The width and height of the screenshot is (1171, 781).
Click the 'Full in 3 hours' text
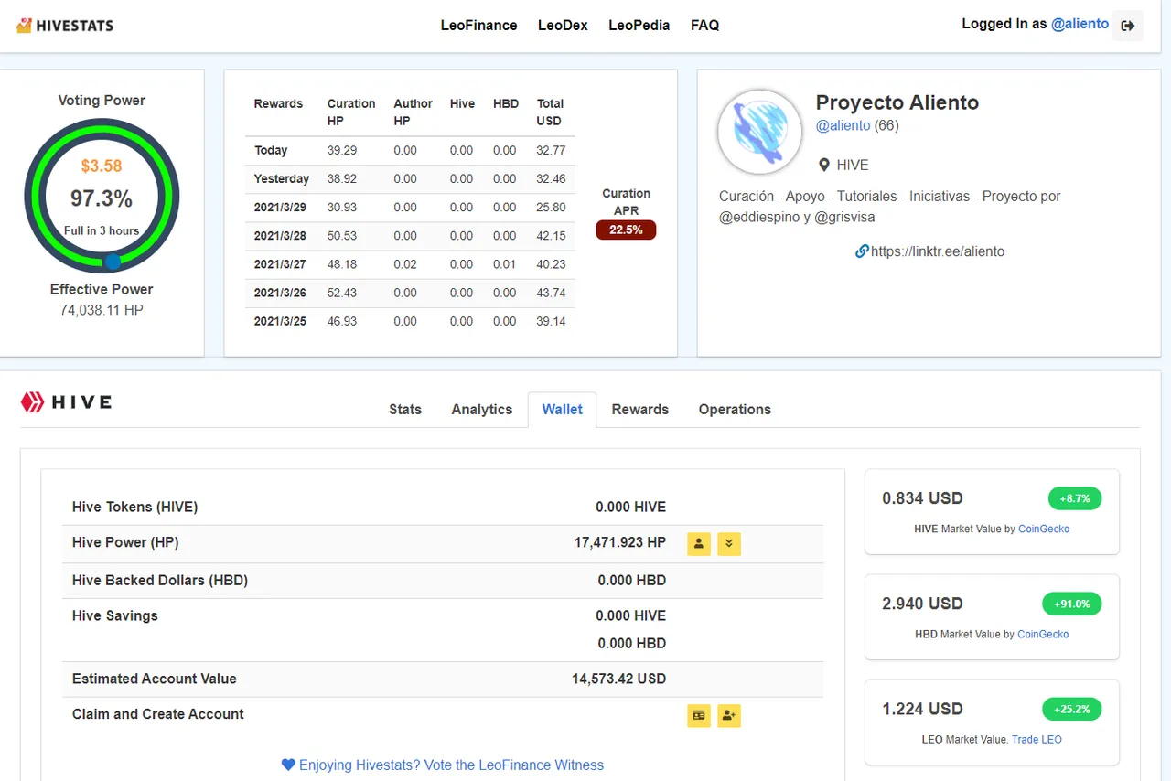pyautogui.click(x=102, y=230)
